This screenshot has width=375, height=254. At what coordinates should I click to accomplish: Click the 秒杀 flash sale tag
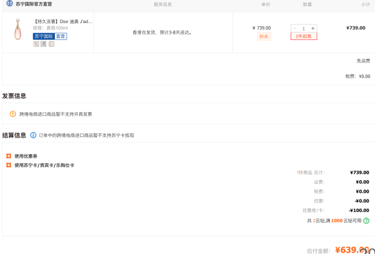coord(264,36)
